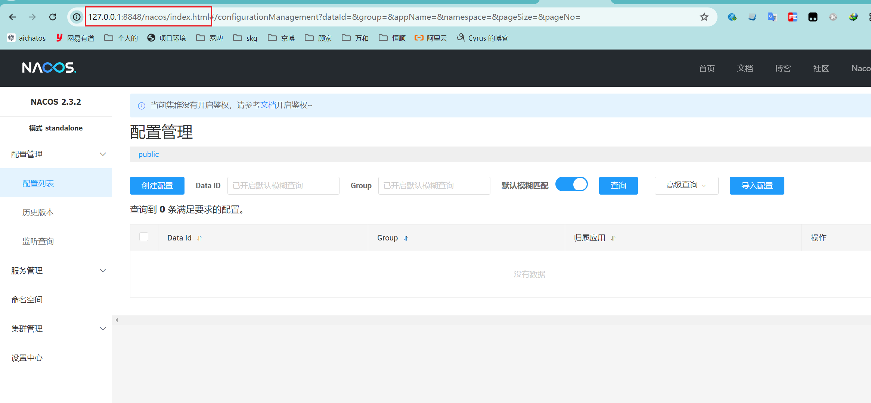Go back using the browser back arrow

point(13,17)
